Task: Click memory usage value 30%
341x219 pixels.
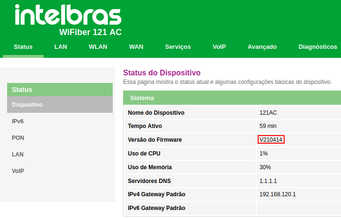Action: (265, 167)
